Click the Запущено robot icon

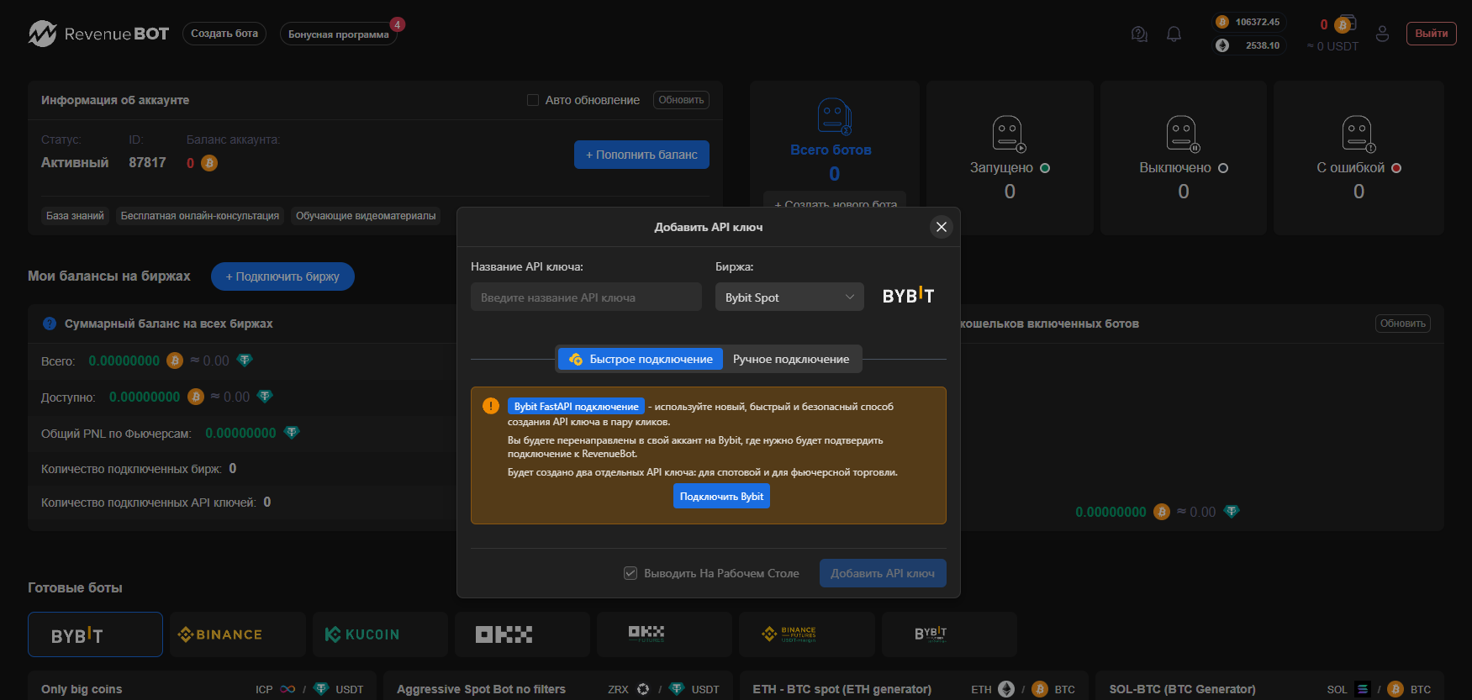[x=1009, y=134]
